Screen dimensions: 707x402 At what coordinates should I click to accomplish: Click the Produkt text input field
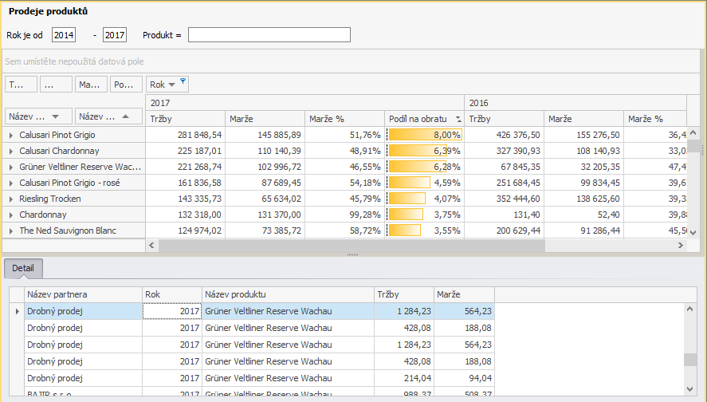pyautogui.click(x=269, y=34)
